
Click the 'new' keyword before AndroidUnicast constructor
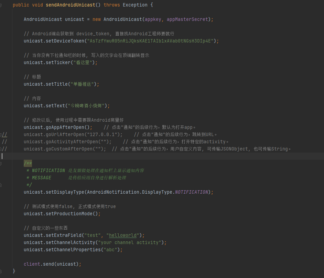(97, 19)
